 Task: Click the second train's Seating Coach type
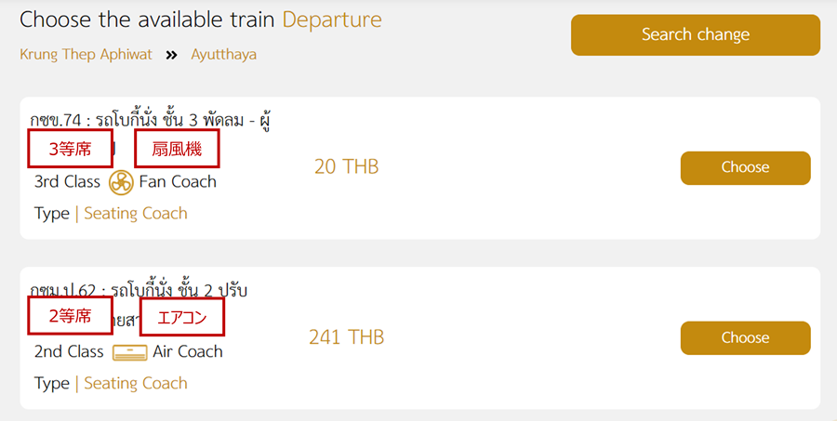click(x=136, y=383)
